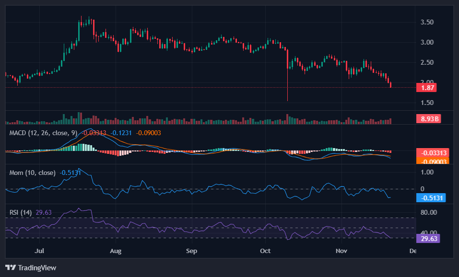Click the Oct label on the time axis
This screenshot has height=277, width=459.
coord(265,251)
